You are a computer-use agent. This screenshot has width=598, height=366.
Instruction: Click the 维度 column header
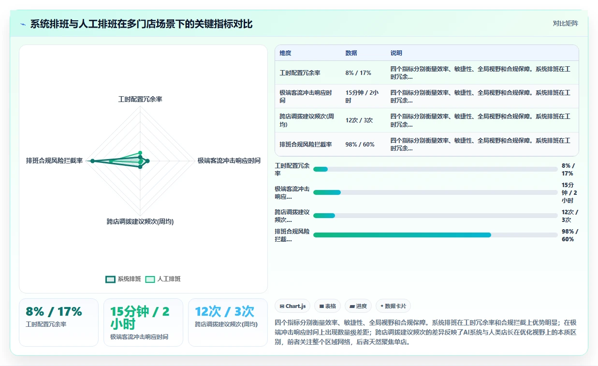(x=285, y=53)
